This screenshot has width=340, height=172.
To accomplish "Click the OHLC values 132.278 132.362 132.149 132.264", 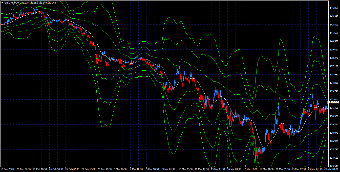I will [38, 3].
